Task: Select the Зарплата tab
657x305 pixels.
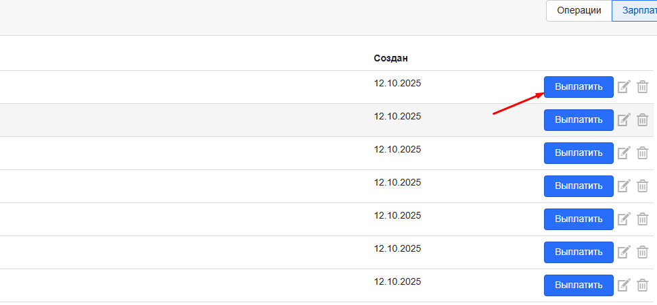Action: 636,11
